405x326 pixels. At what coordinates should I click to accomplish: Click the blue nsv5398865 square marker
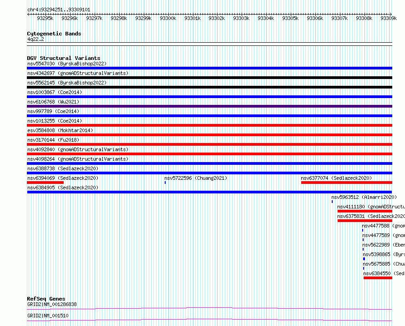(x=364, y=259)
